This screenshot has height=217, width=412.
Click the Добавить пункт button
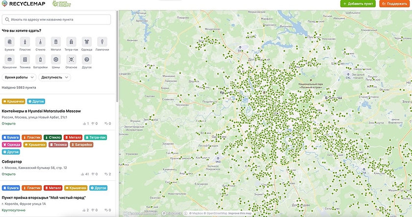(358, 3)
